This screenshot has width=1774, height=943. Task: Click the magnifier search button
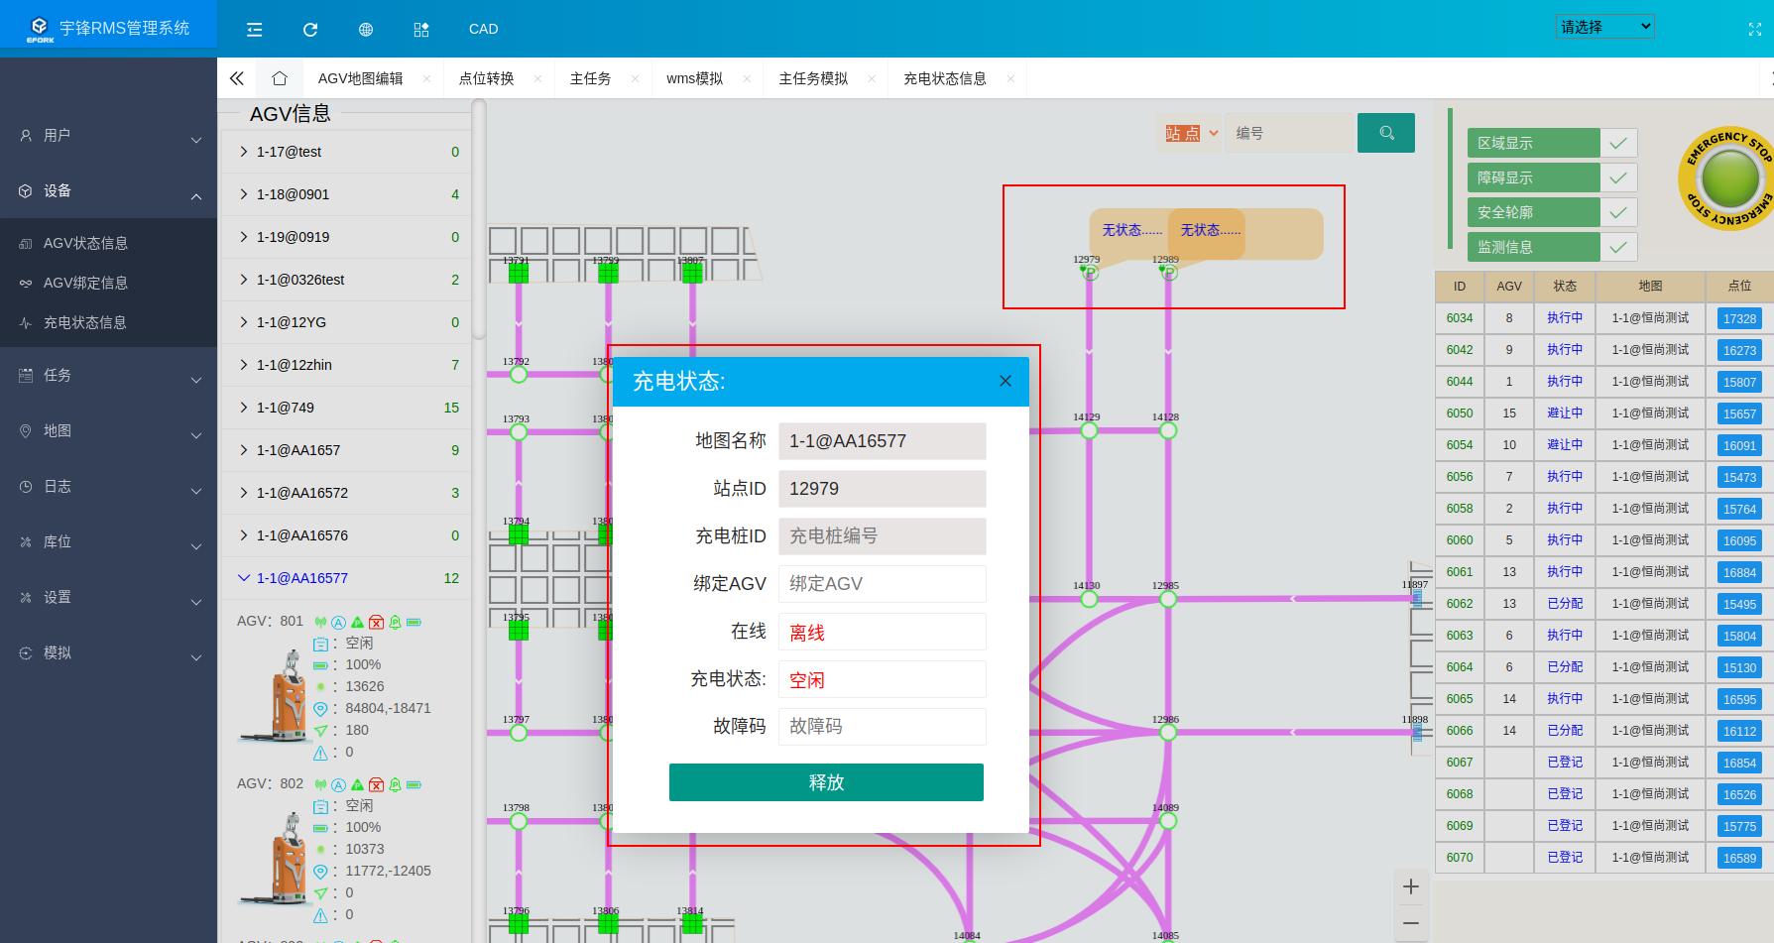tap(1385, 133)
